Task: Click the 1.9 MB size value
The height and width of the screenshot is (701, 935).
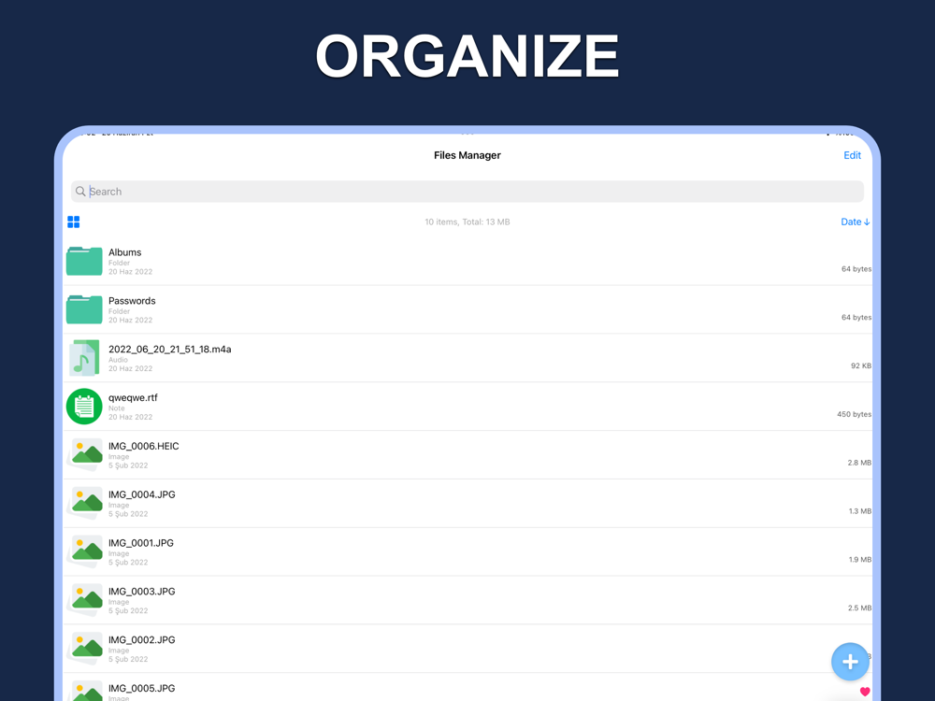Action: pos(860,560)
